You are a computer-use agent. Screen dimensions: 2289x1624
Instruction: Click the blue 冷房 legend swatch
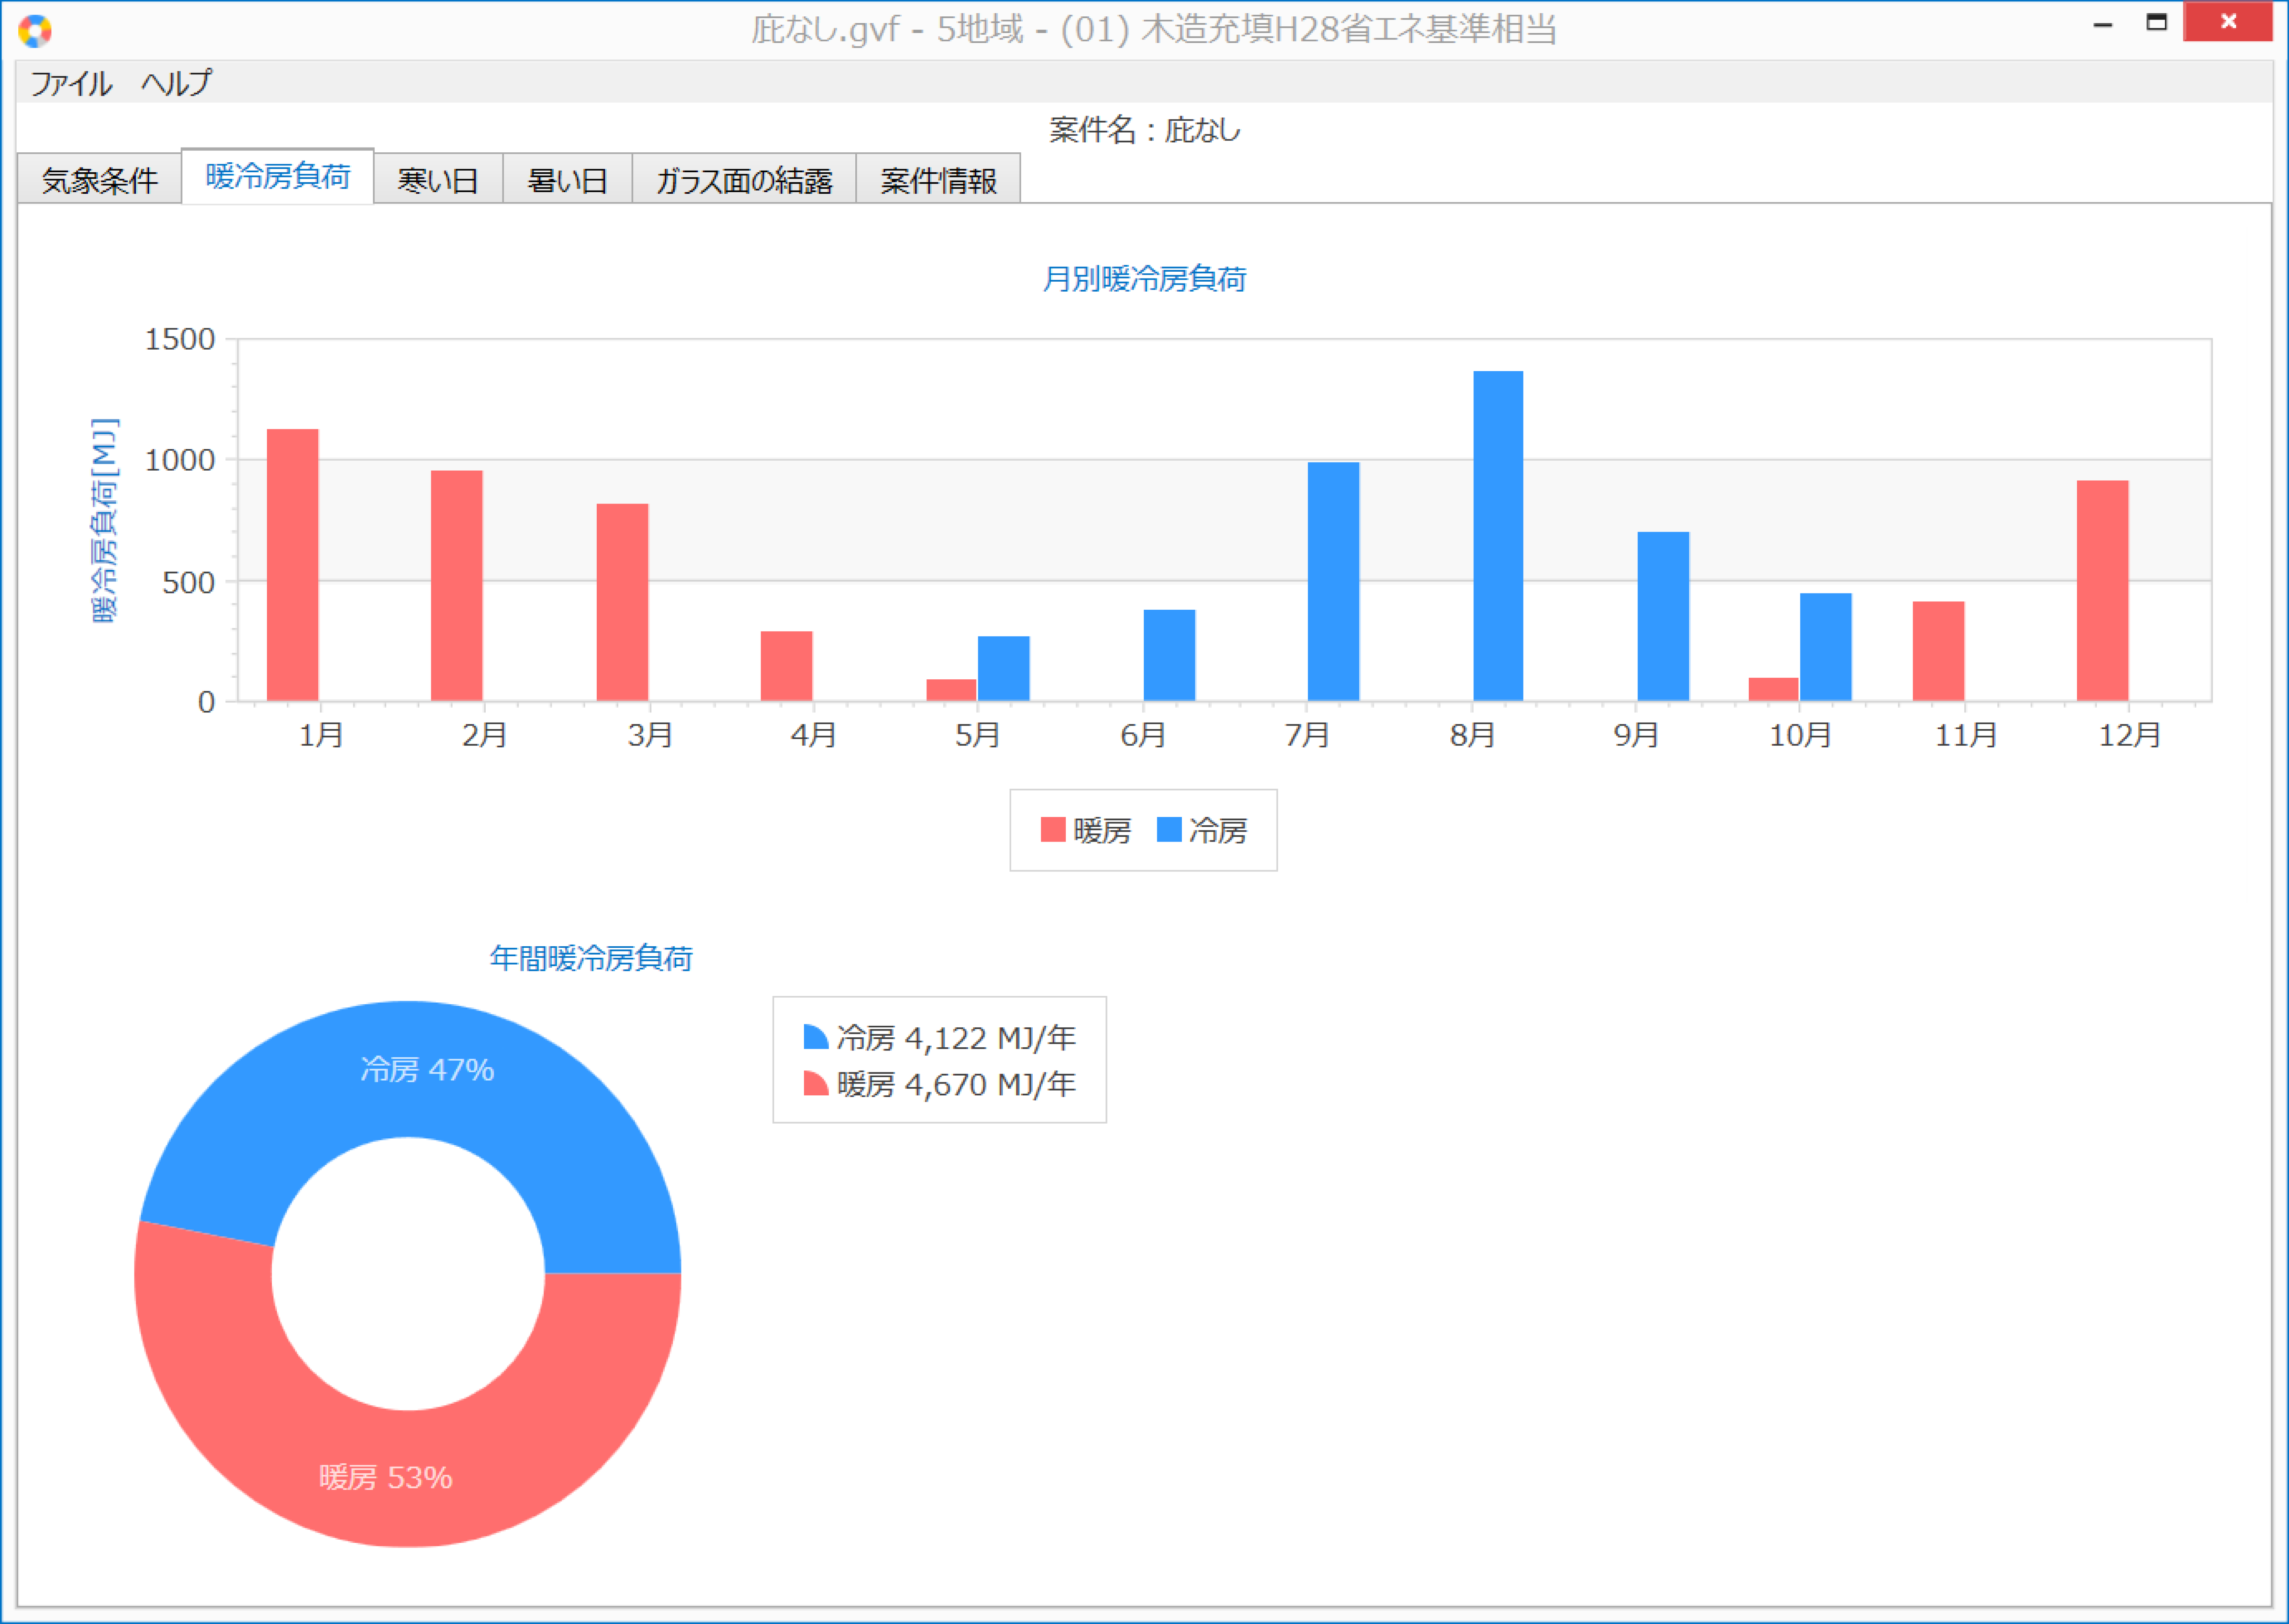1169,830
